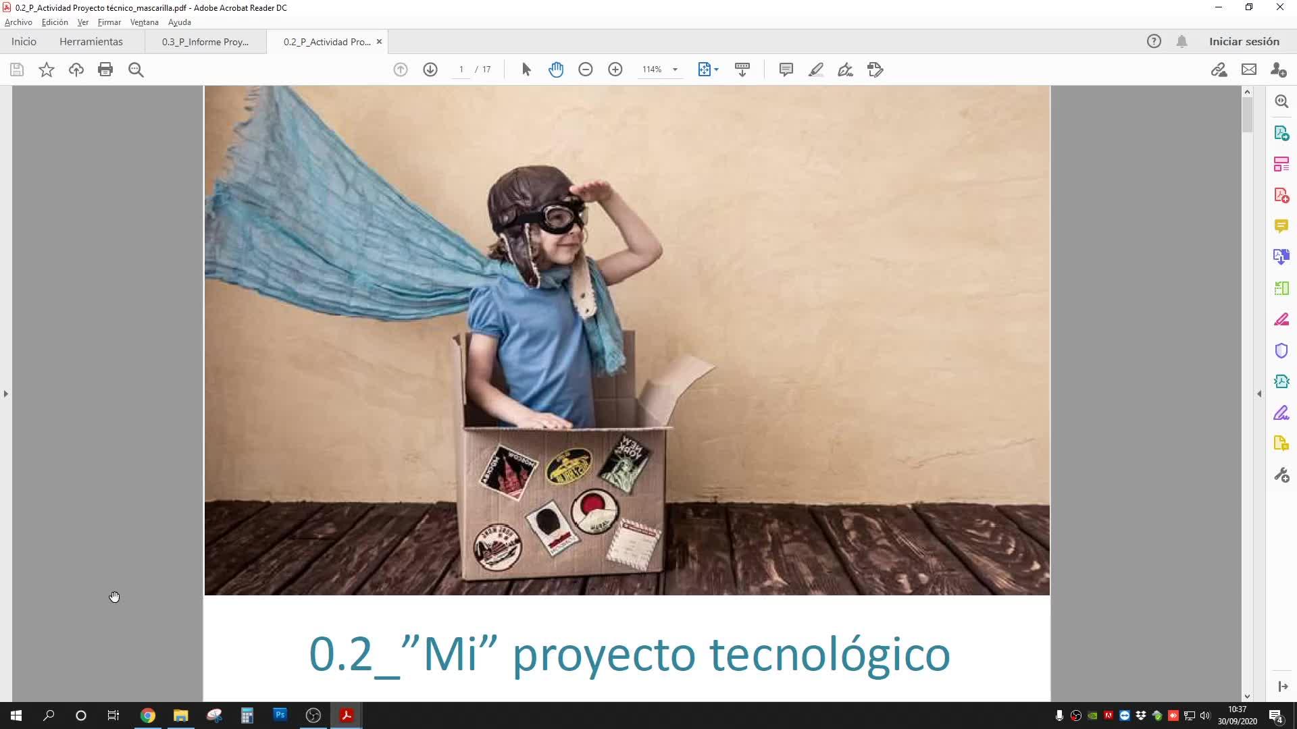Image resolution: width=1297 pixels, height=729 pixels.
Task: Click Iniciar sesión button
Action: (1244, 42)
